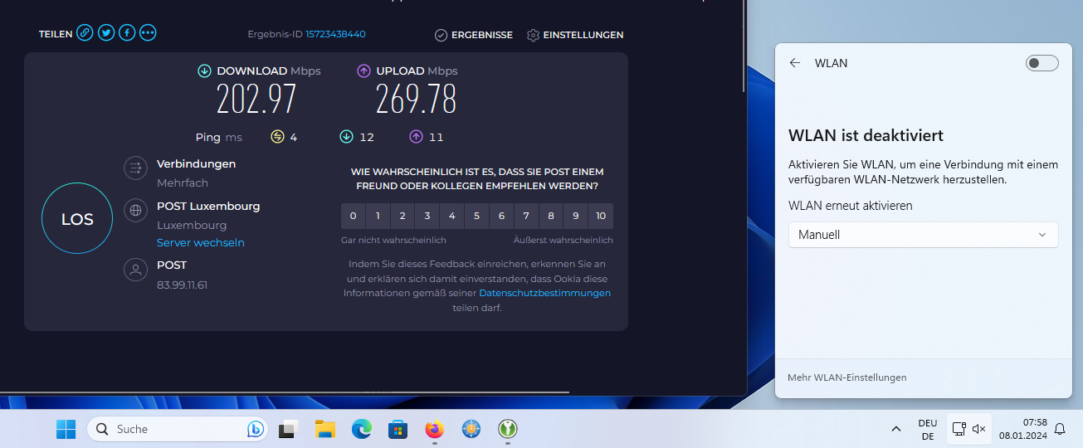The height and width of the screenshot is (448, 1083).
Task: Click the Verbindungen connections icon
Action: click(x=135, y=168)
